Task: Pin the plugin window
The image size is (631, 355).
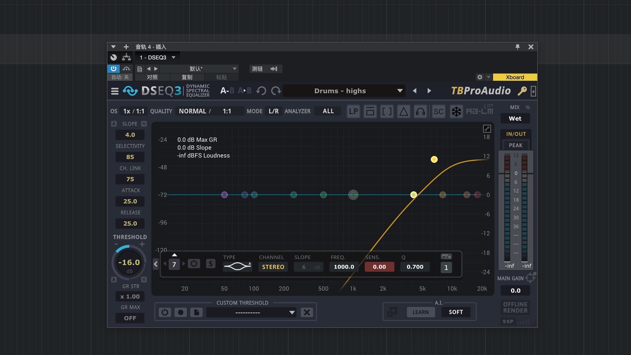Action: pyautogui.click(x=518, y=47)
